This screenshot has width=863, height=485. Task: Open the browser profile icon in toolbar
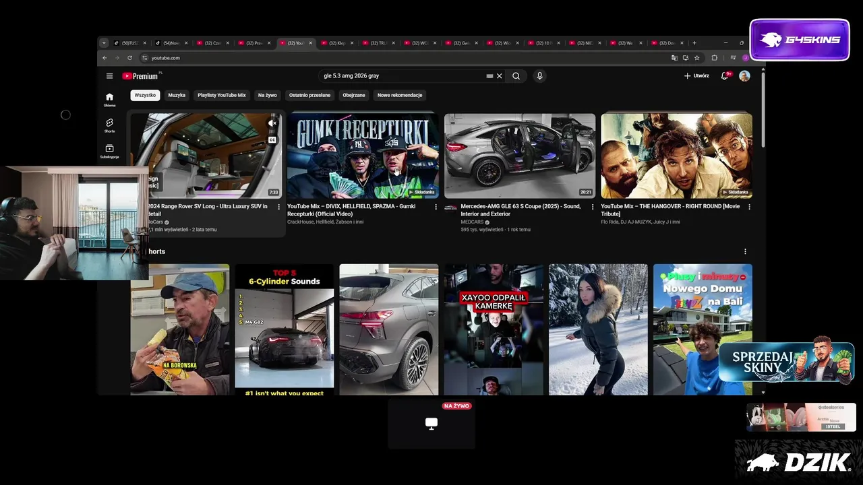tap(746, 58)
